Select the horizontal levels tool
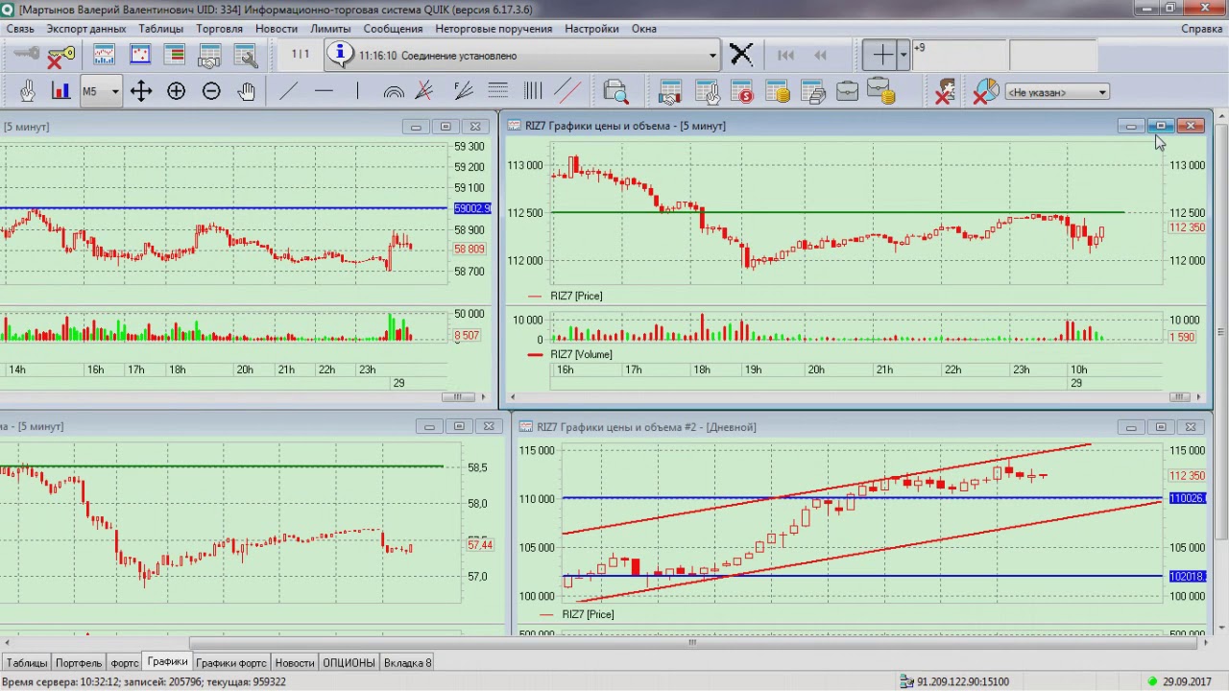 [x=497, y=91]
